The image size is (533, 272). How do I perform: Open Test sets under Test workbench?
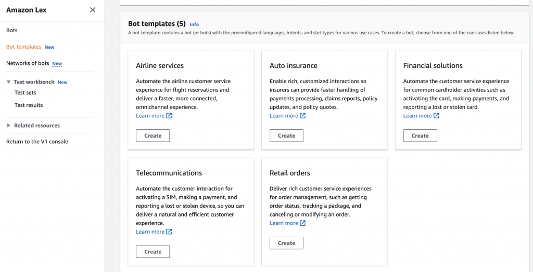click(x=25, y=92)
